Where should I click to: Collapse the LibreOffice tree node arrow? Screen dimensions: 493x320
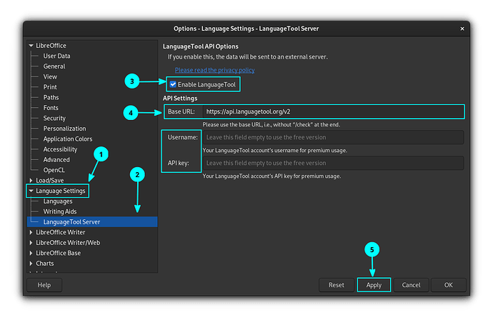click(x=31, y=46)
